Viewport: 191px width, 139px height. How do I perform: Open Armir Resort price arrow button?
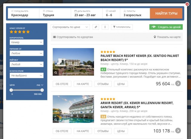pos(178,131)
